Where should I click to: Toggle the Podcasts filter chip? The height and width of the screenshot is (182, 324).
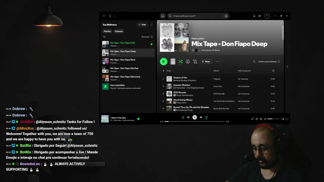click(x=119, y=31)
